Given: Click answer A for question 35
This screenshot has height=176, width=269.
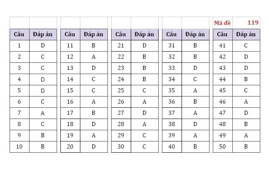Looking at the screenshot, I should coord(195,91).
